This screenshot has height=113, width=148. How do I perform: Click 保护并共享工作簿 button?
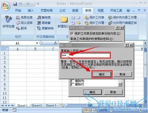(123, 17)
